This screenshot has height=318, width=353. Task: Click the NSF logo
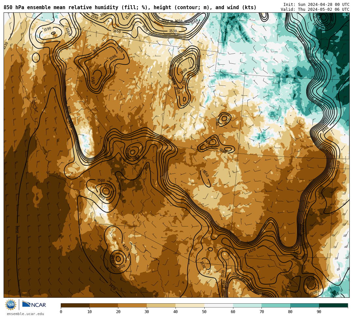[10, 305]
